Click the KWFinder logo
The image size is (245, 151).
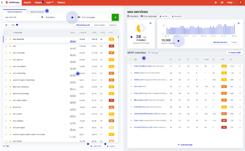[x=13, y=2]
